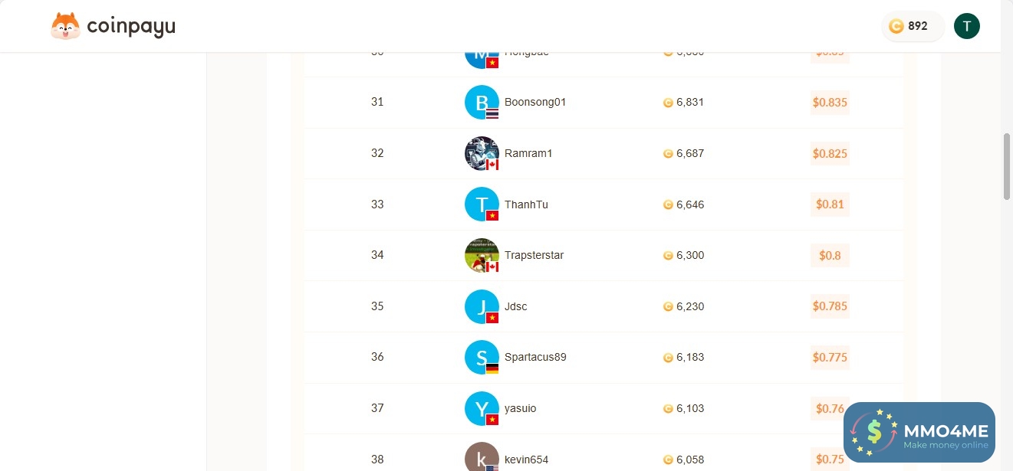Click the page's vertical scrollbar thumb
Image resolution: width=1013 pixels, height=471 pixels.
coord(1006,166)
